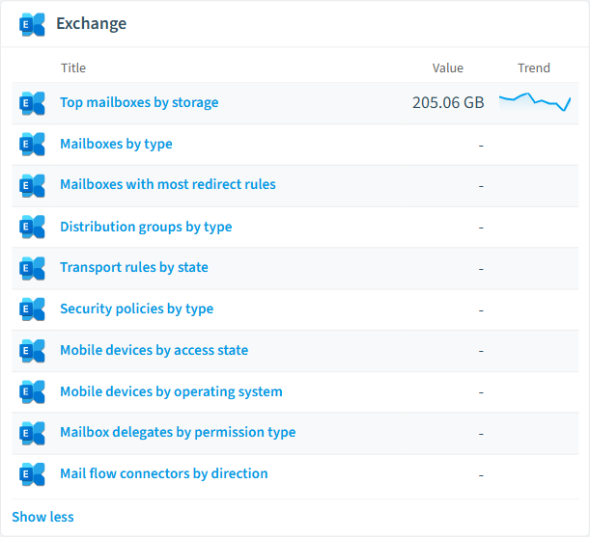Open Distribution groups by type report
The width and height of the screenshot is (590, 537).
[x=146, y=227]
